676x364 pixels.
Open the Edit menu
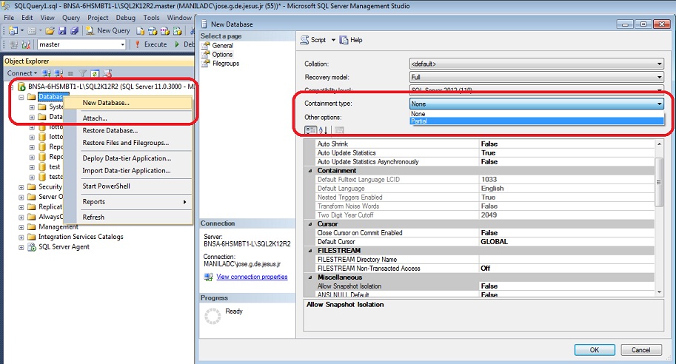[x=27, y=18]
